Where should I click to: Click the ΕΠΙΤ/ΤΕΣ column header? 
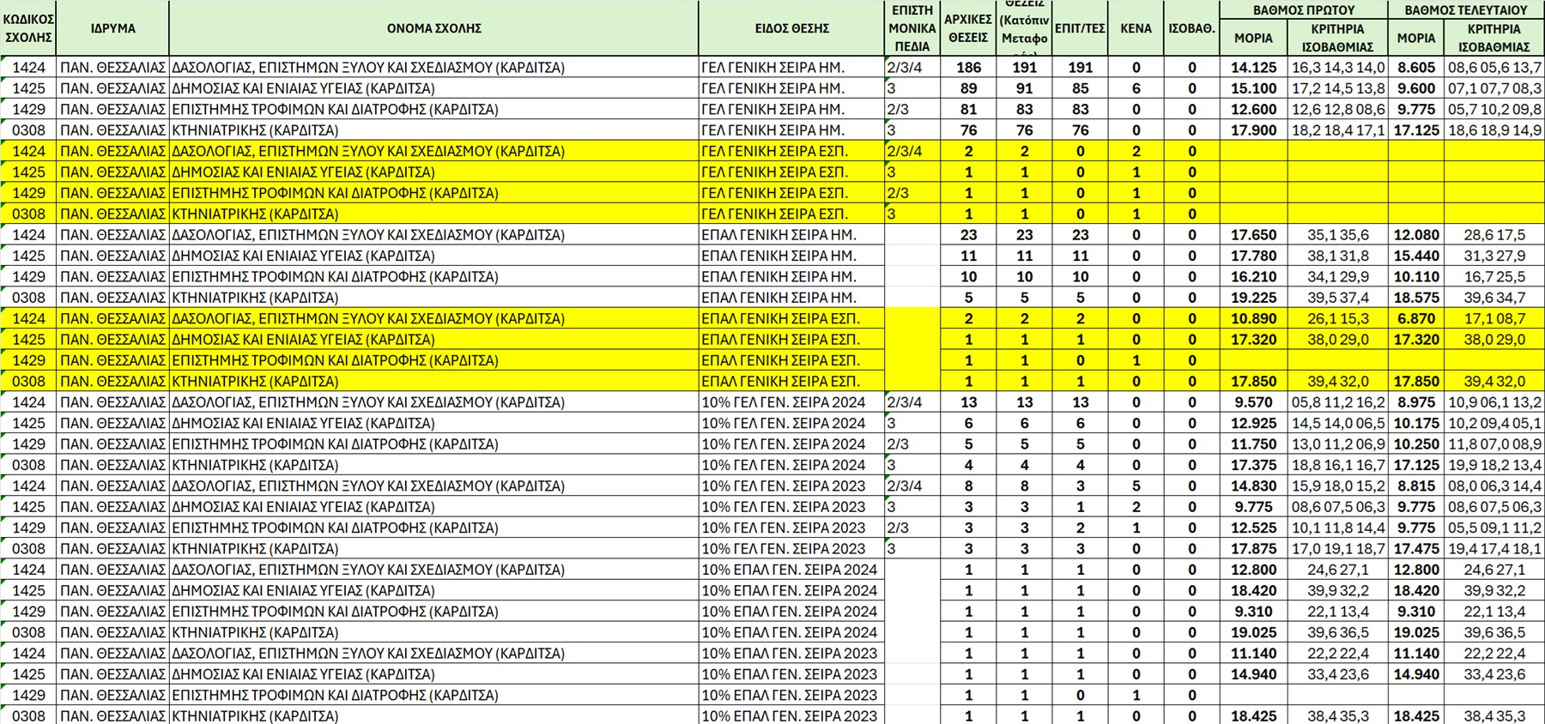tap(1080, 28)
